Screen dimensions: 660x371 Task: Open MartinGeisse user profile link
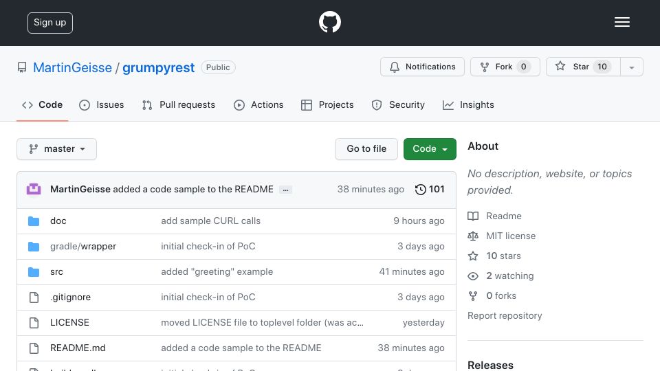[x=72, y=67]
